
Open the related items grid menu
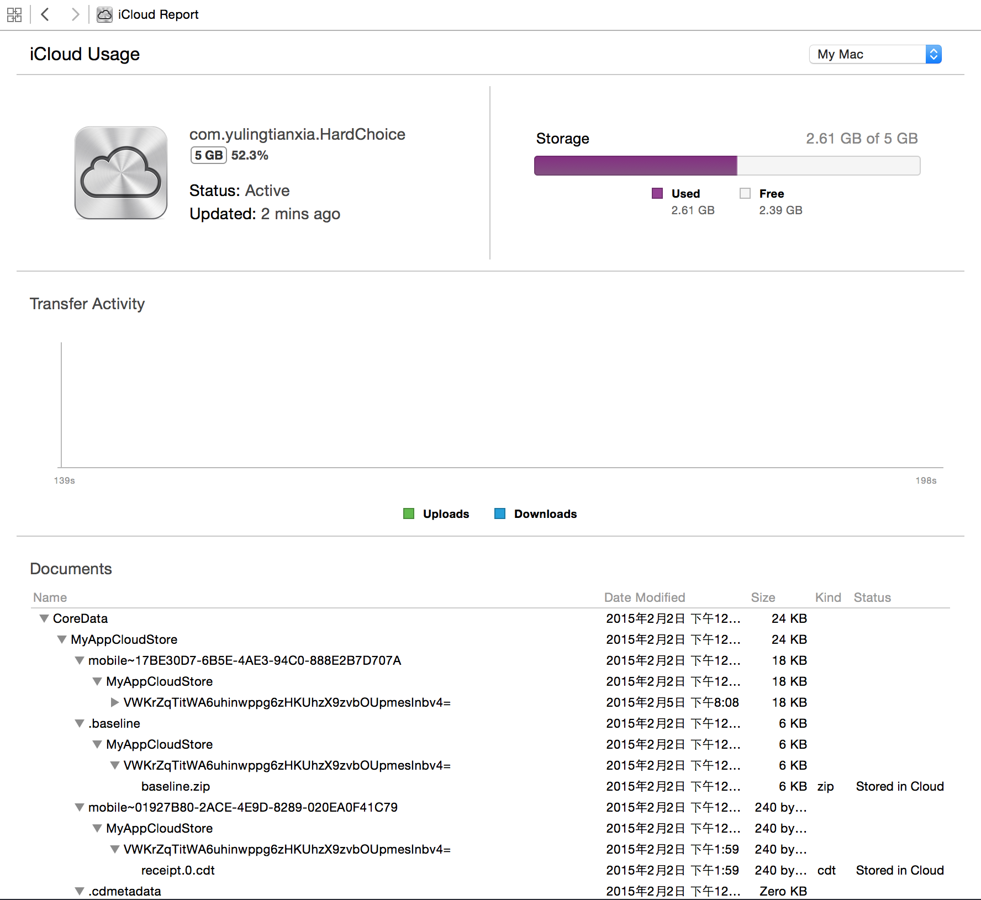point(14,15)
